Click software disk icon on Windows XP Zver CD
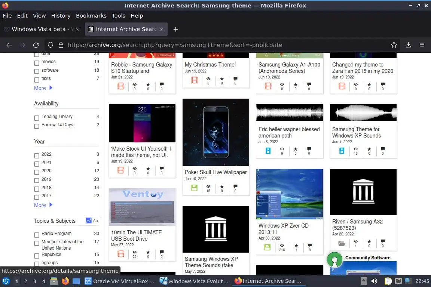This screenshot has height=287, width=431. pyautogui.click(x=267, y=247)
